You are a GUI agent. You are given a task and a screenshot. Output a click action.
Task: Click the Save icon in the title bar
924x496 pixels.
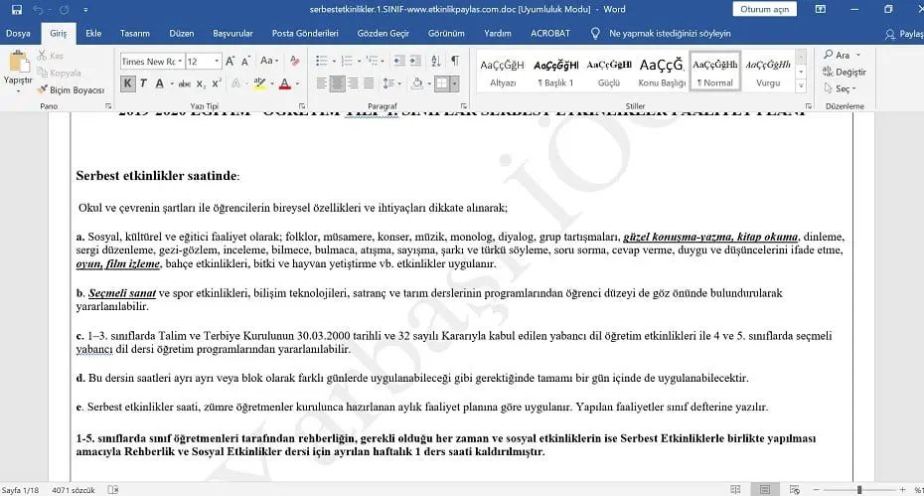pos(17,9)
